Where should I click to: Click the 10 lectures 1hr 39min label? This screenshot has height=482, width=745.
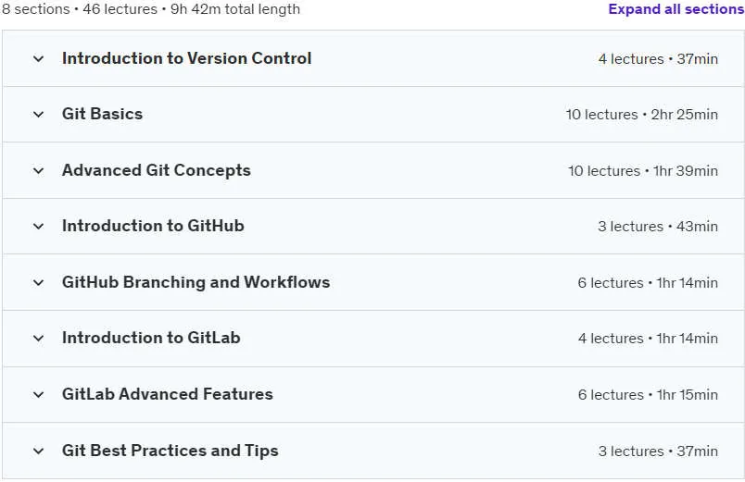[643, 171]
